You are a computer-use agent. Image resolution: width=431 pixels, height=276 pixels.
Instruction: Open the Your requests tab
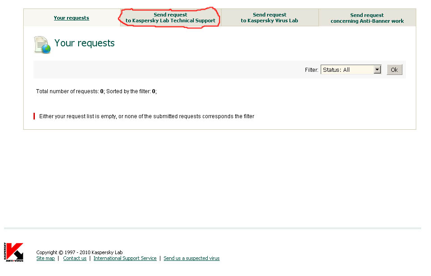[71, 18]
